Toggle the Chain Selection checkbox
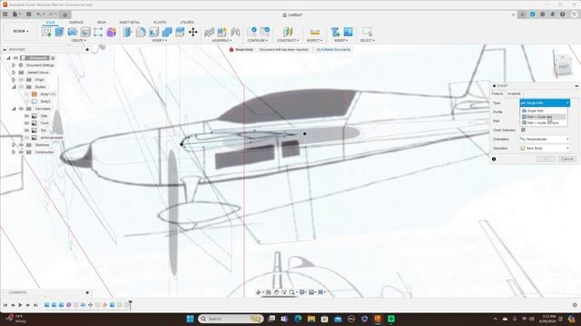Viewport: 581px width, 326px height. click(x=523, y=130)
